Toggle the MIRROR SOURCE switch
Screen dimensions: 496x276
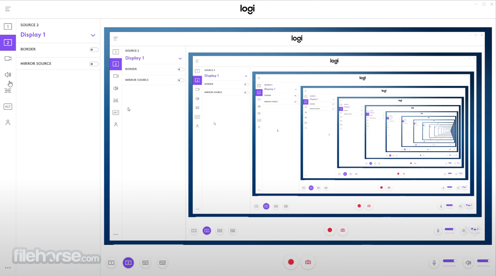click(94, 64)
